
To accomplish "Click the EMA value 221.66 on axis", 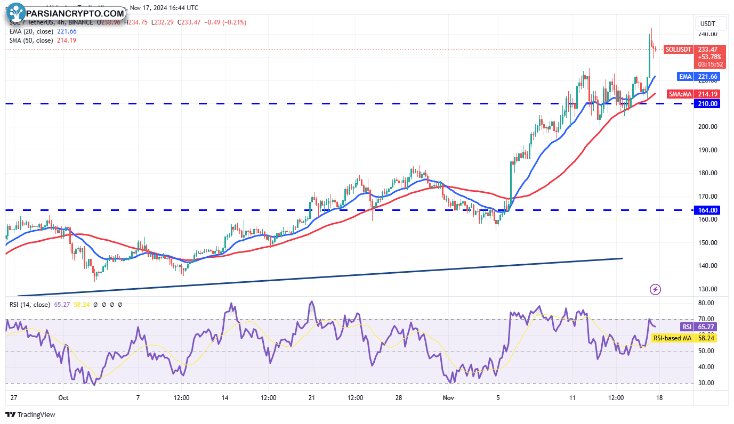I will click(x=708, y=77).
